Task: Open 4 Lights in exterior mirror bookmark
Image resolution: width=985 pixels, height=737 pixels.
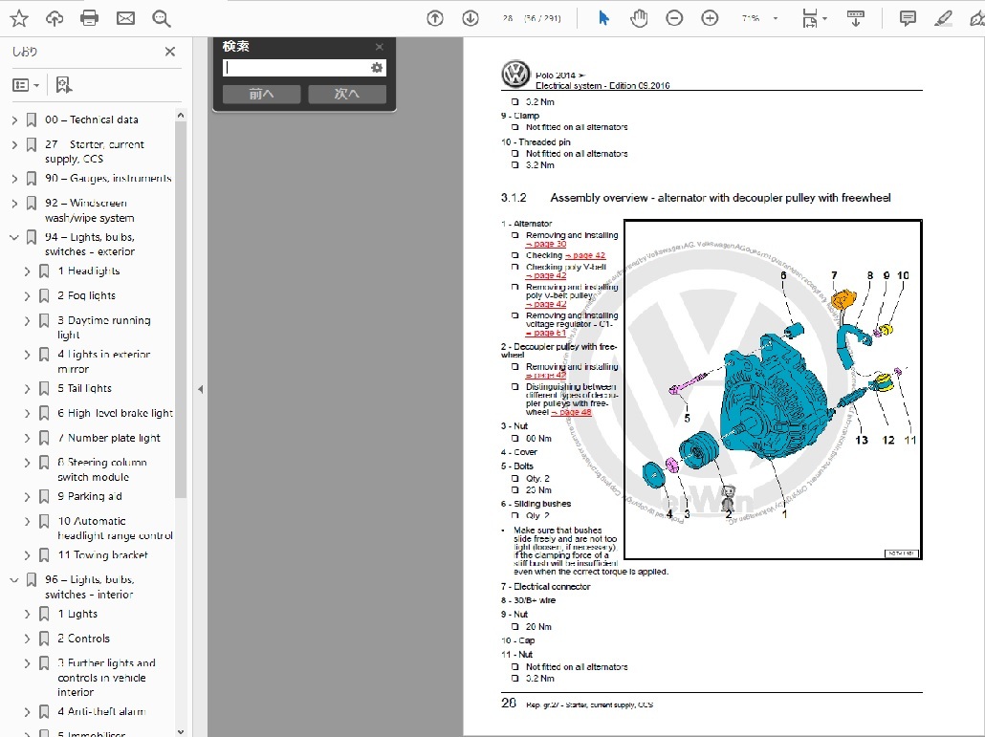Action: [x=103, y=361]
